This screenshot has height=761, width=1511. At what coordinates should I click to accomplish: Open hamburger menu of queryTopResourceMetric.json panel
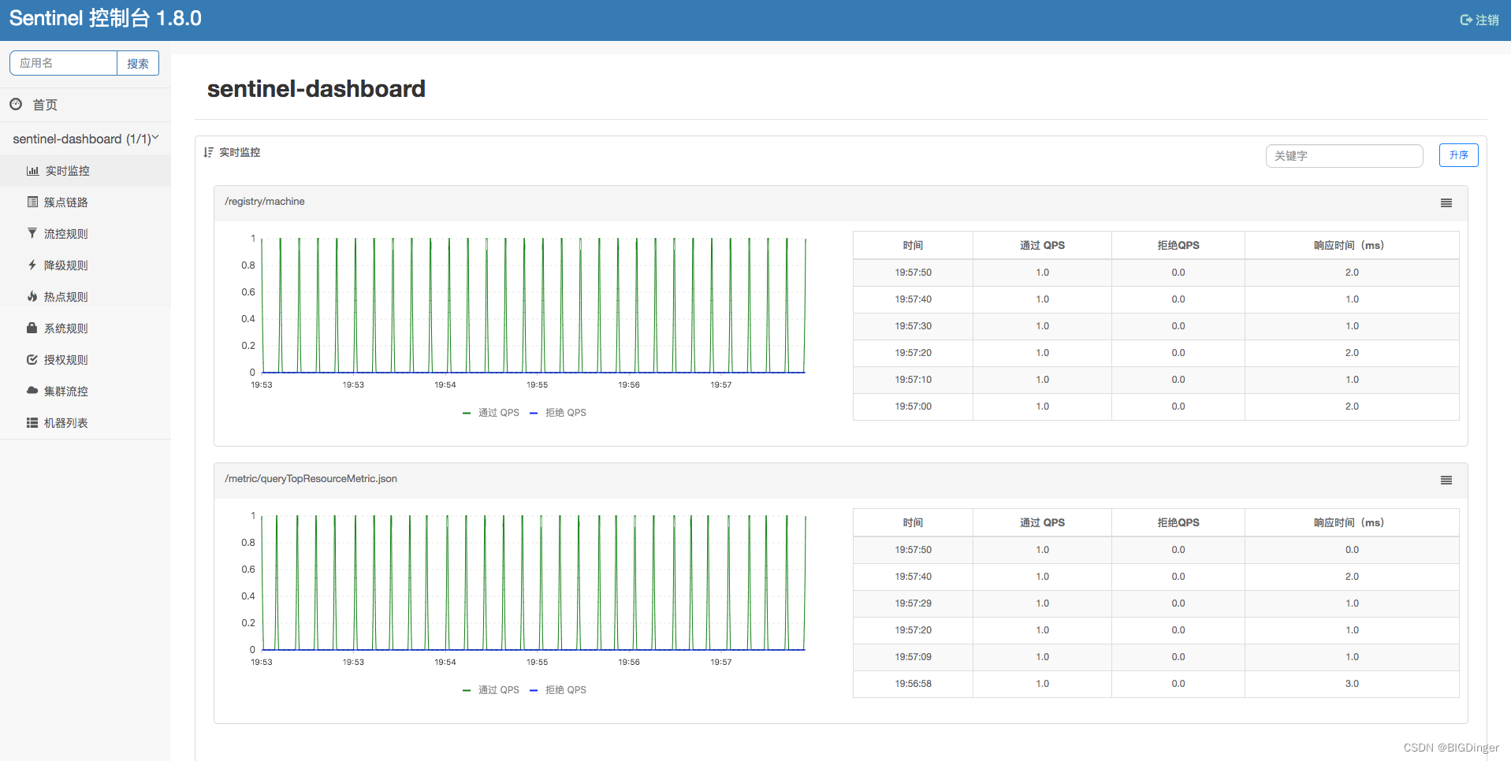[1446, 481]
